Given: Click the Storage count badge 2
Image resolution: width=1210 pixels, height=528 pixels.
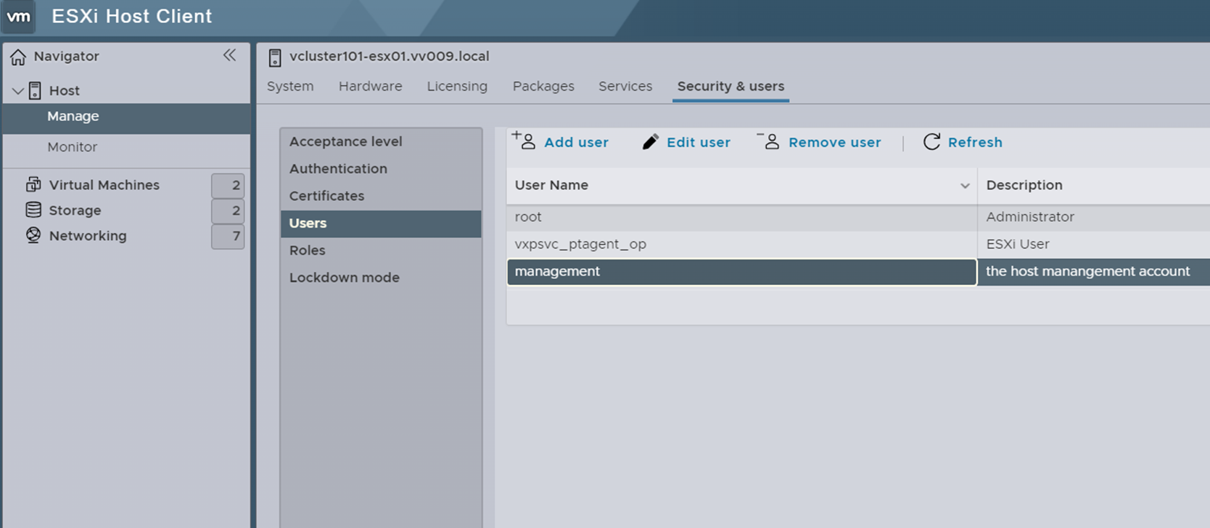Looking at the screenshot, I should [x=228, y=211].
